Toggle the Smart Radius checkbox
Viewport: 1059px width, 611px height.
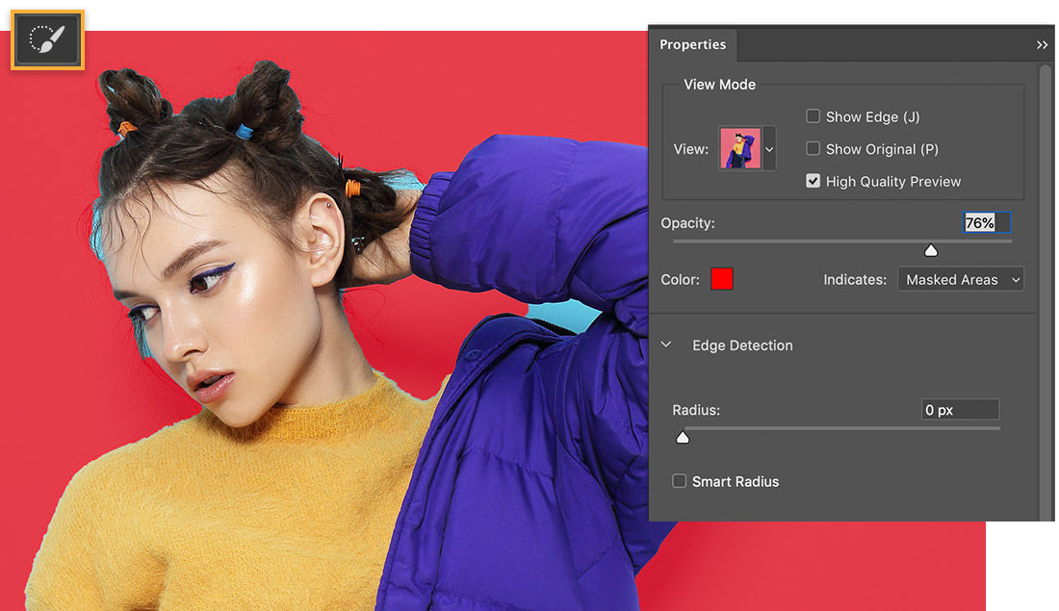point(679,481)
